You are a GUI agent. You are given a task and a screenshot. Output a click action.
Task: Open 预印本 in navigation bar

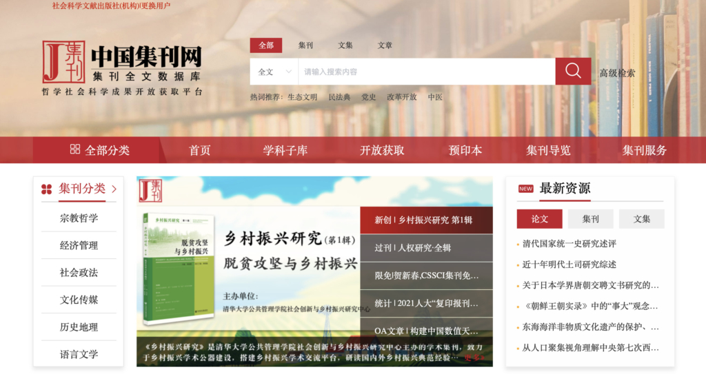[465, 150]
